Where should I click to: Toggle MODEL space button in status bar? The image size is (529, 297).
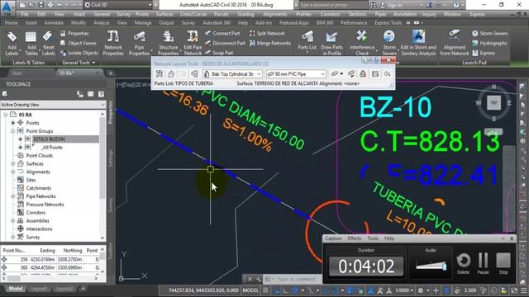pyautogui.click(x=250, y=290)
